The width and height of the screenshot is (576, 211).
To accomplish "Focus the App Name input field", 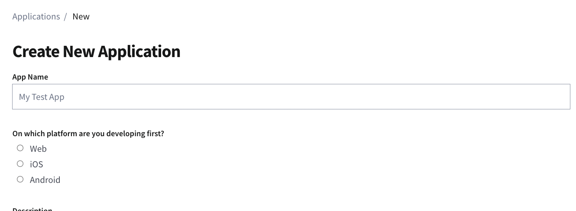I will tap(291, 97).
